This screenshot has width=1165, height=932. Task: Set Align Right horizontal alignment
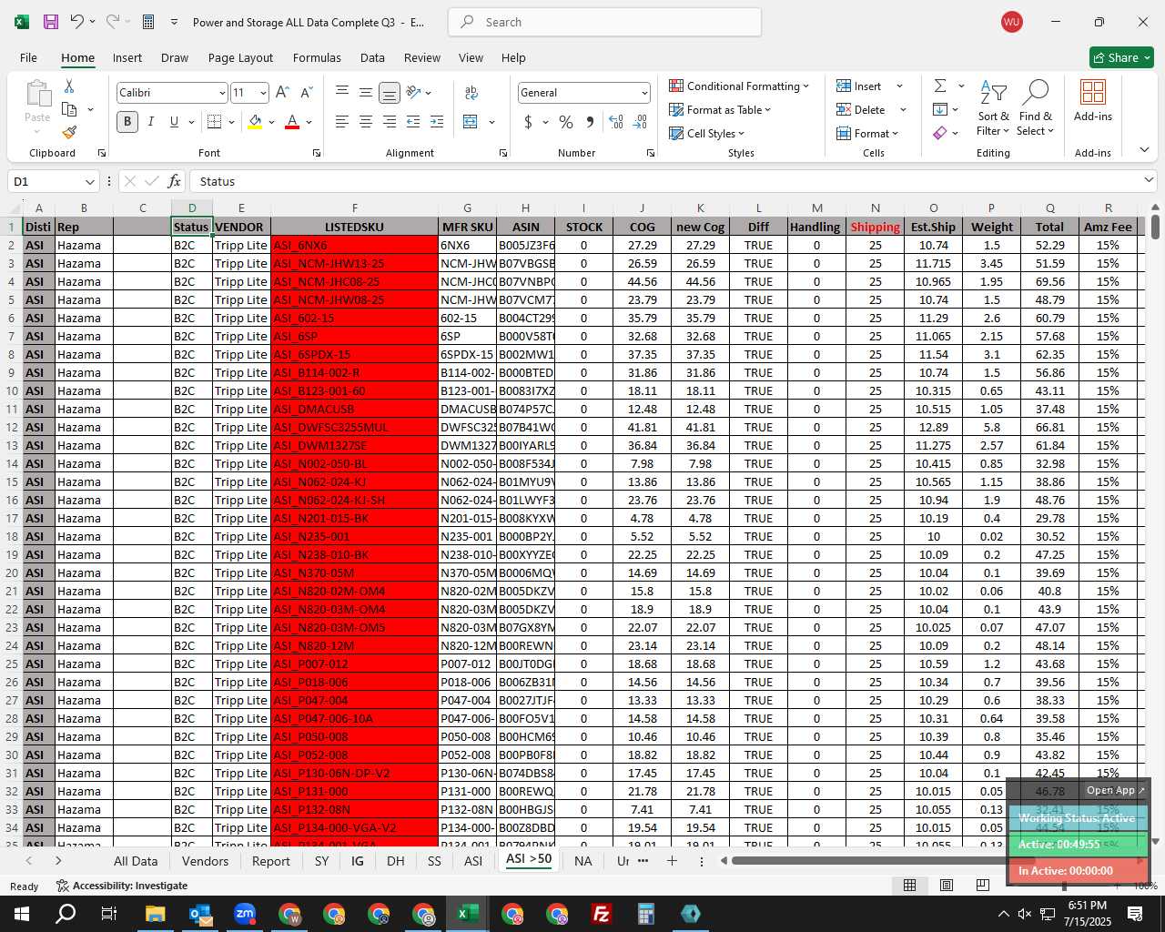point(390,121)
